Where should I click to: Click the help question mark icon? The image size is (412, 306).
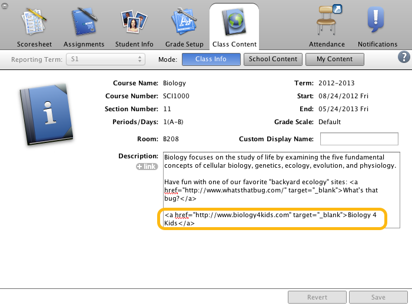(404, 57)
